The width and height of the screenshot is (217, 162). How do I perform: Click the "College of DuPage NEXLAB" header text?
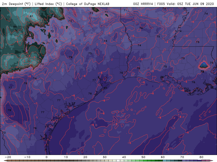point(88,4)
